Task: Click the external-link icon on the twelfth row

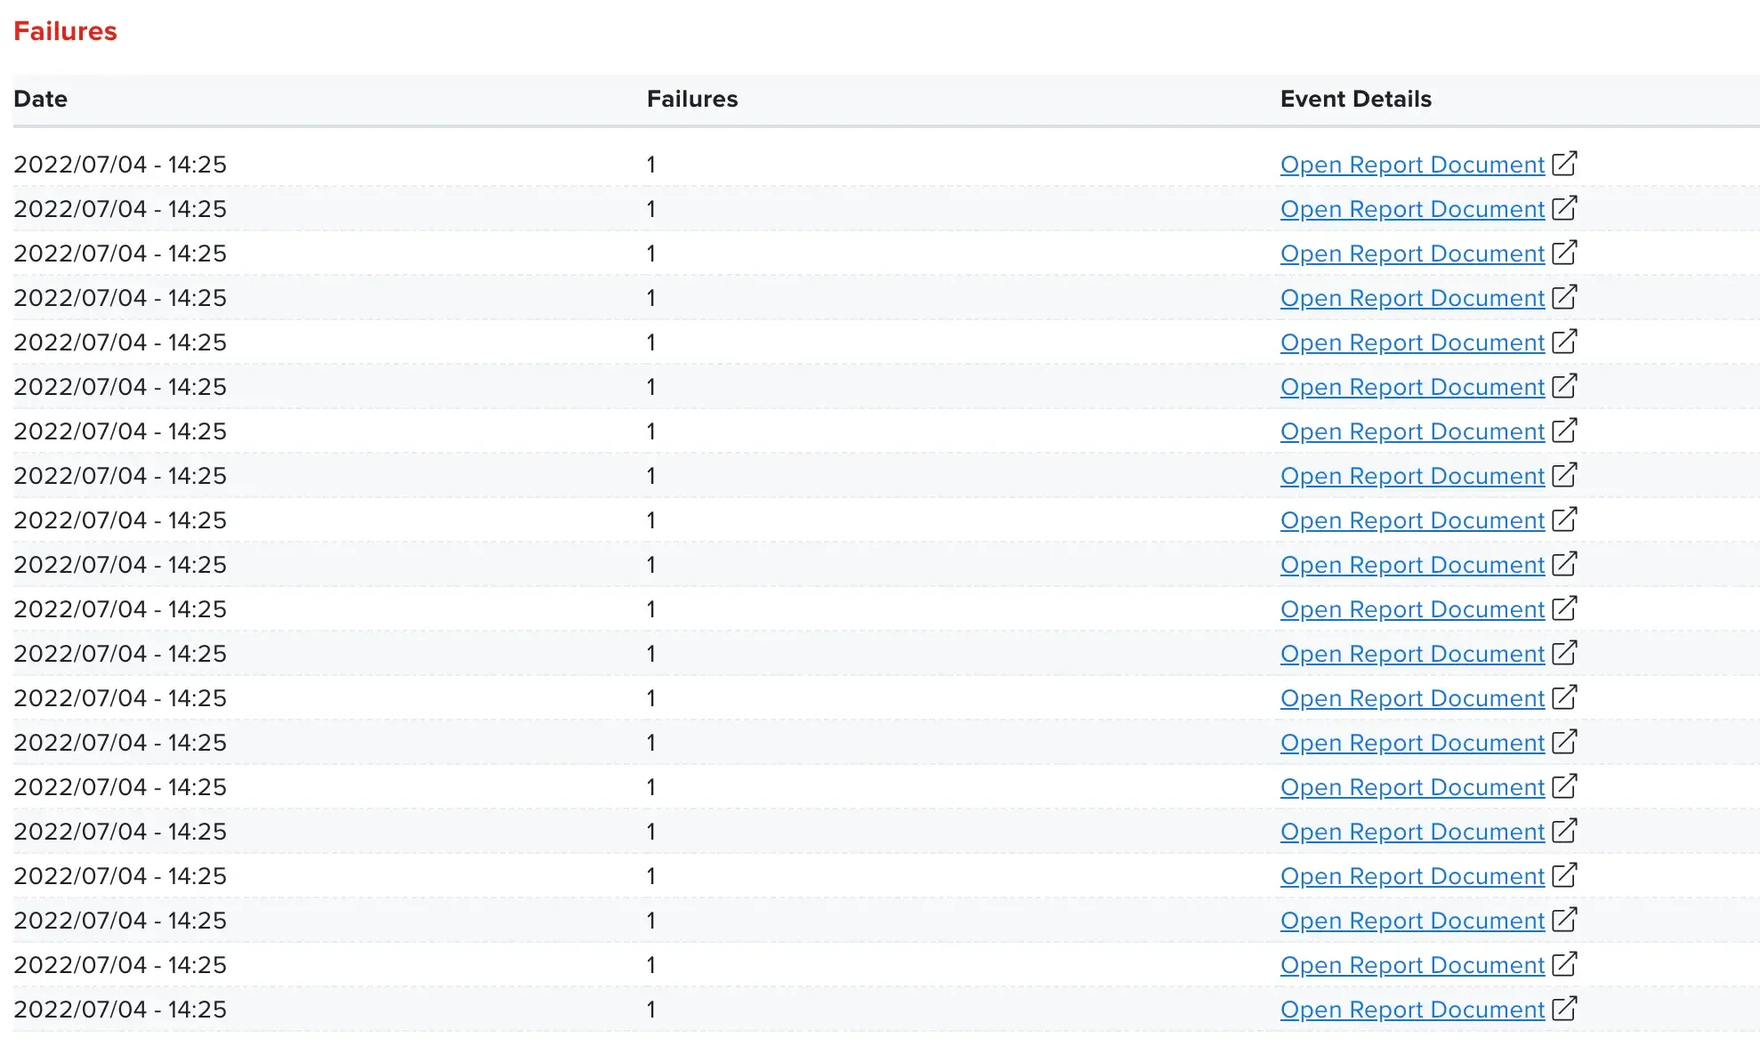Action: point(1565,653)
